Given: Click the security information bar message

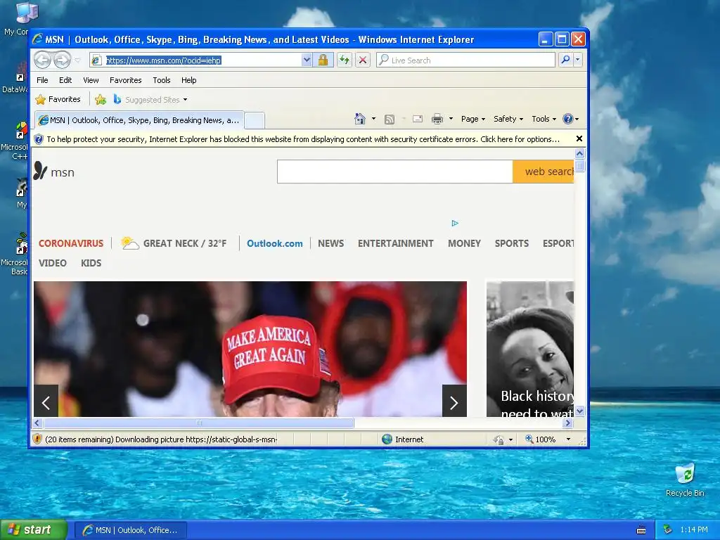Looking at the screenshot, I should tap(303, 139).
